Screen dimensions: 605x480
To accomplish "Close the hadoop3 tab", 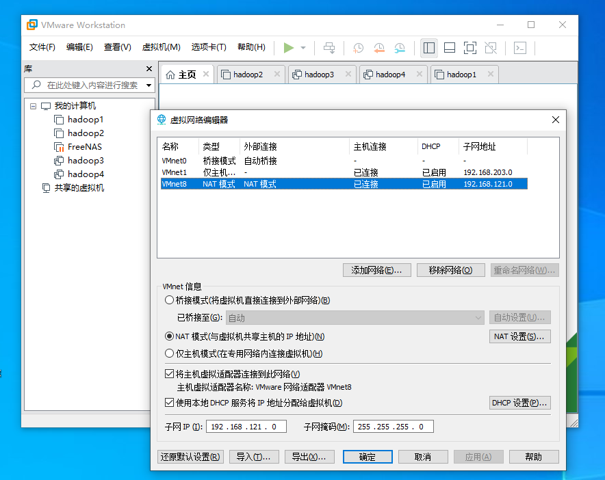I will (348, 74).
